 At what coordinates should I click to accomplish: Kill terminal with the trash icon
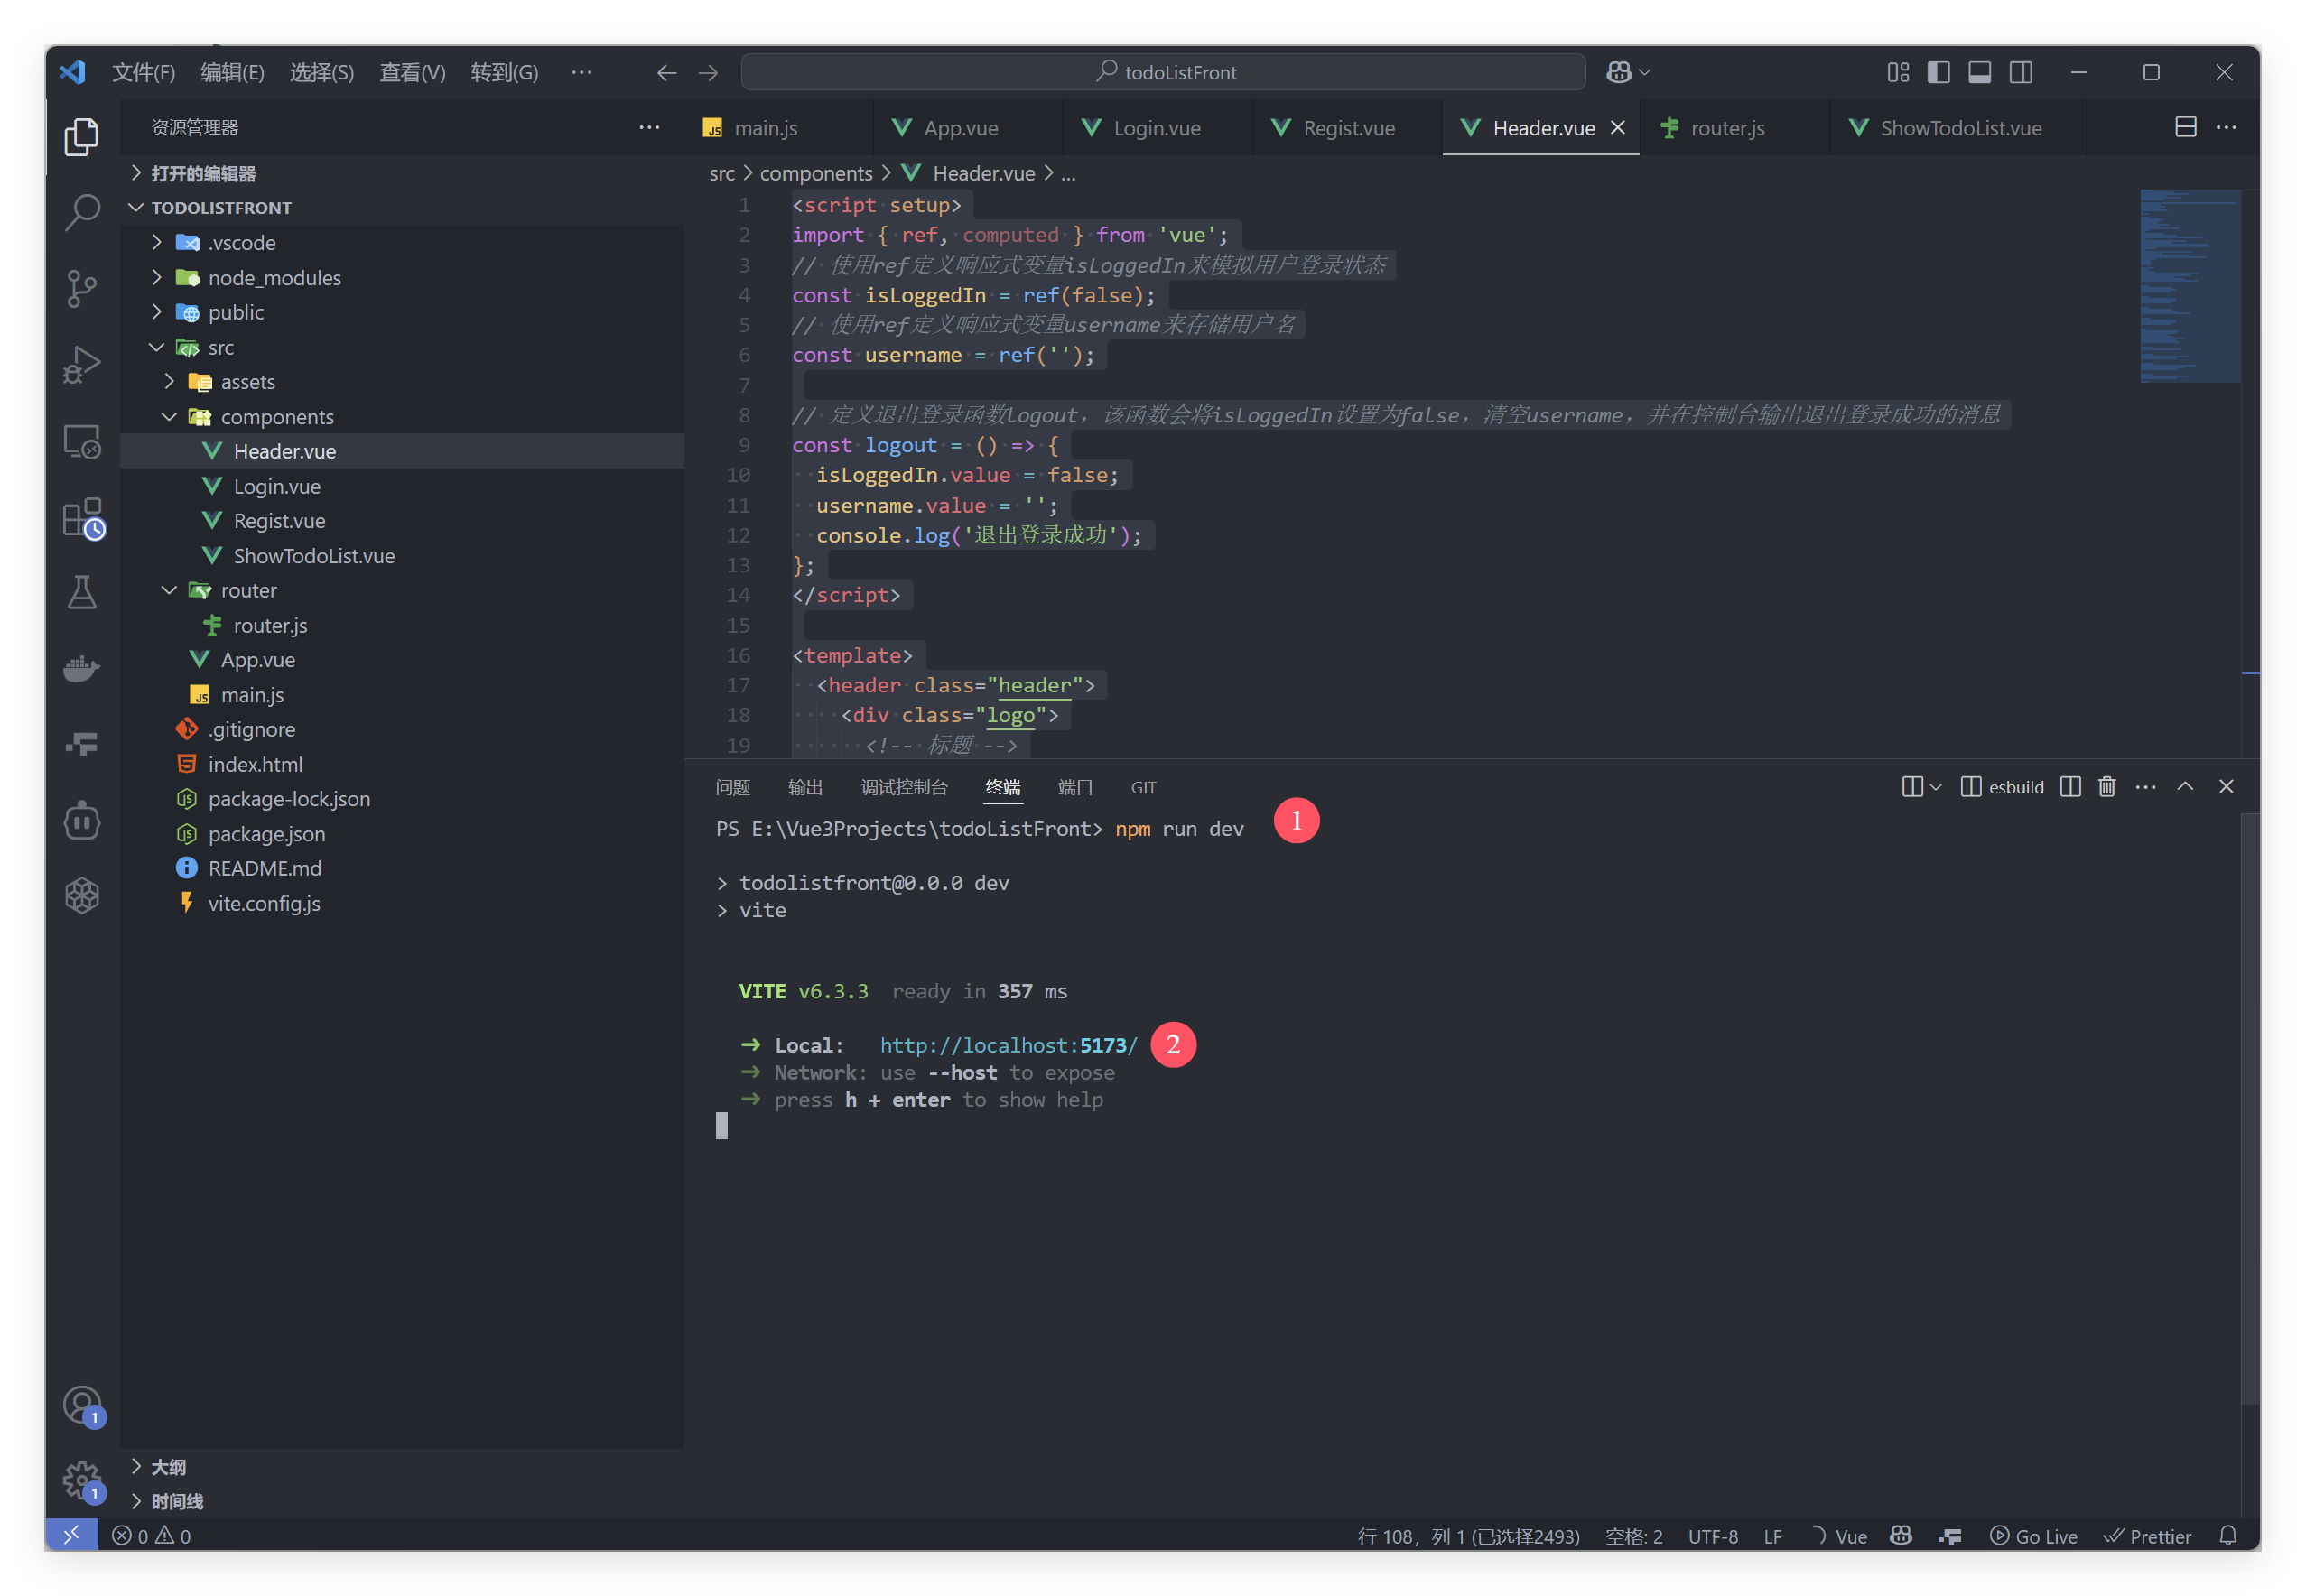point(2106,787)
